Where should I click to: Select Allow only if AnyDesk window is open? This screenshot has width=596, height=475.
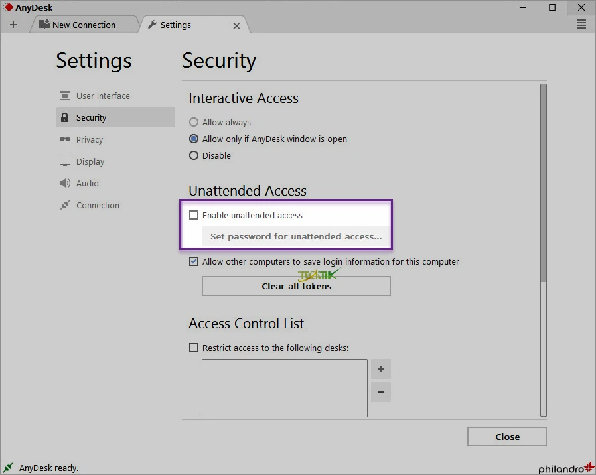coord(194,139)
